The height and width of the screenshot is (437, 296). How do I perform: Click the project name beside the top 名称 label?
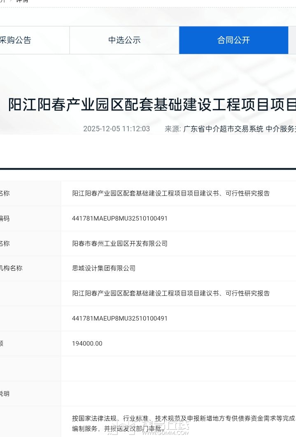pos(171,193)
